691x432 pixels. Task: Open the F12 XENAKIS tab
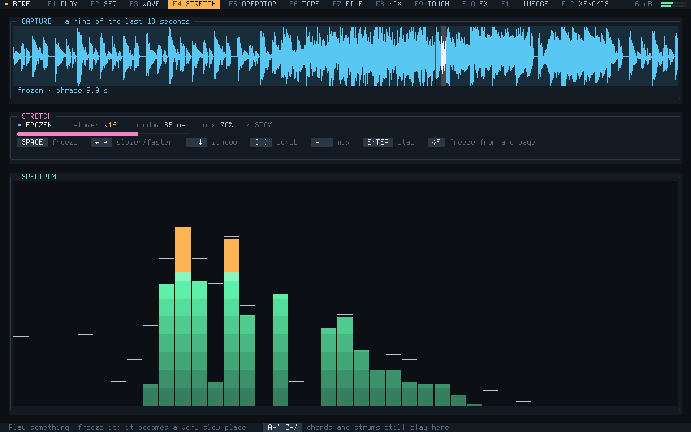click(x=585, y=4)
